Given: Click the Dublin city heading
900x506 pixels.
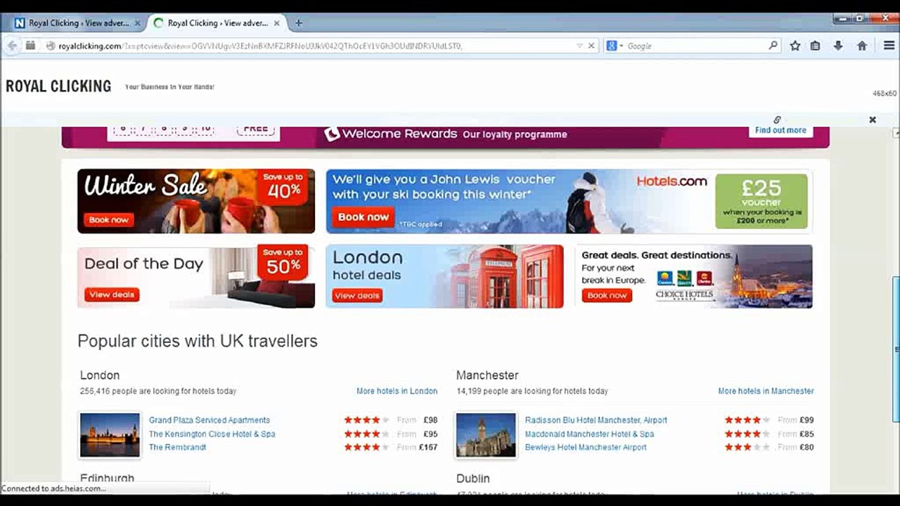Looking at the screenshot, I should coord(473,479).
